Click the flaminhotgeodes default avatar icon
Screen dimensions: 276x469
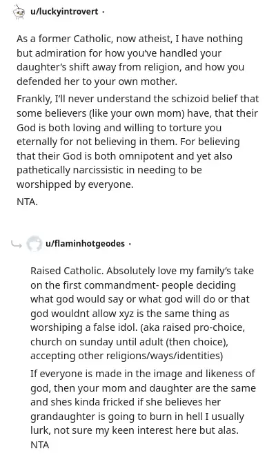coord(34,244)
